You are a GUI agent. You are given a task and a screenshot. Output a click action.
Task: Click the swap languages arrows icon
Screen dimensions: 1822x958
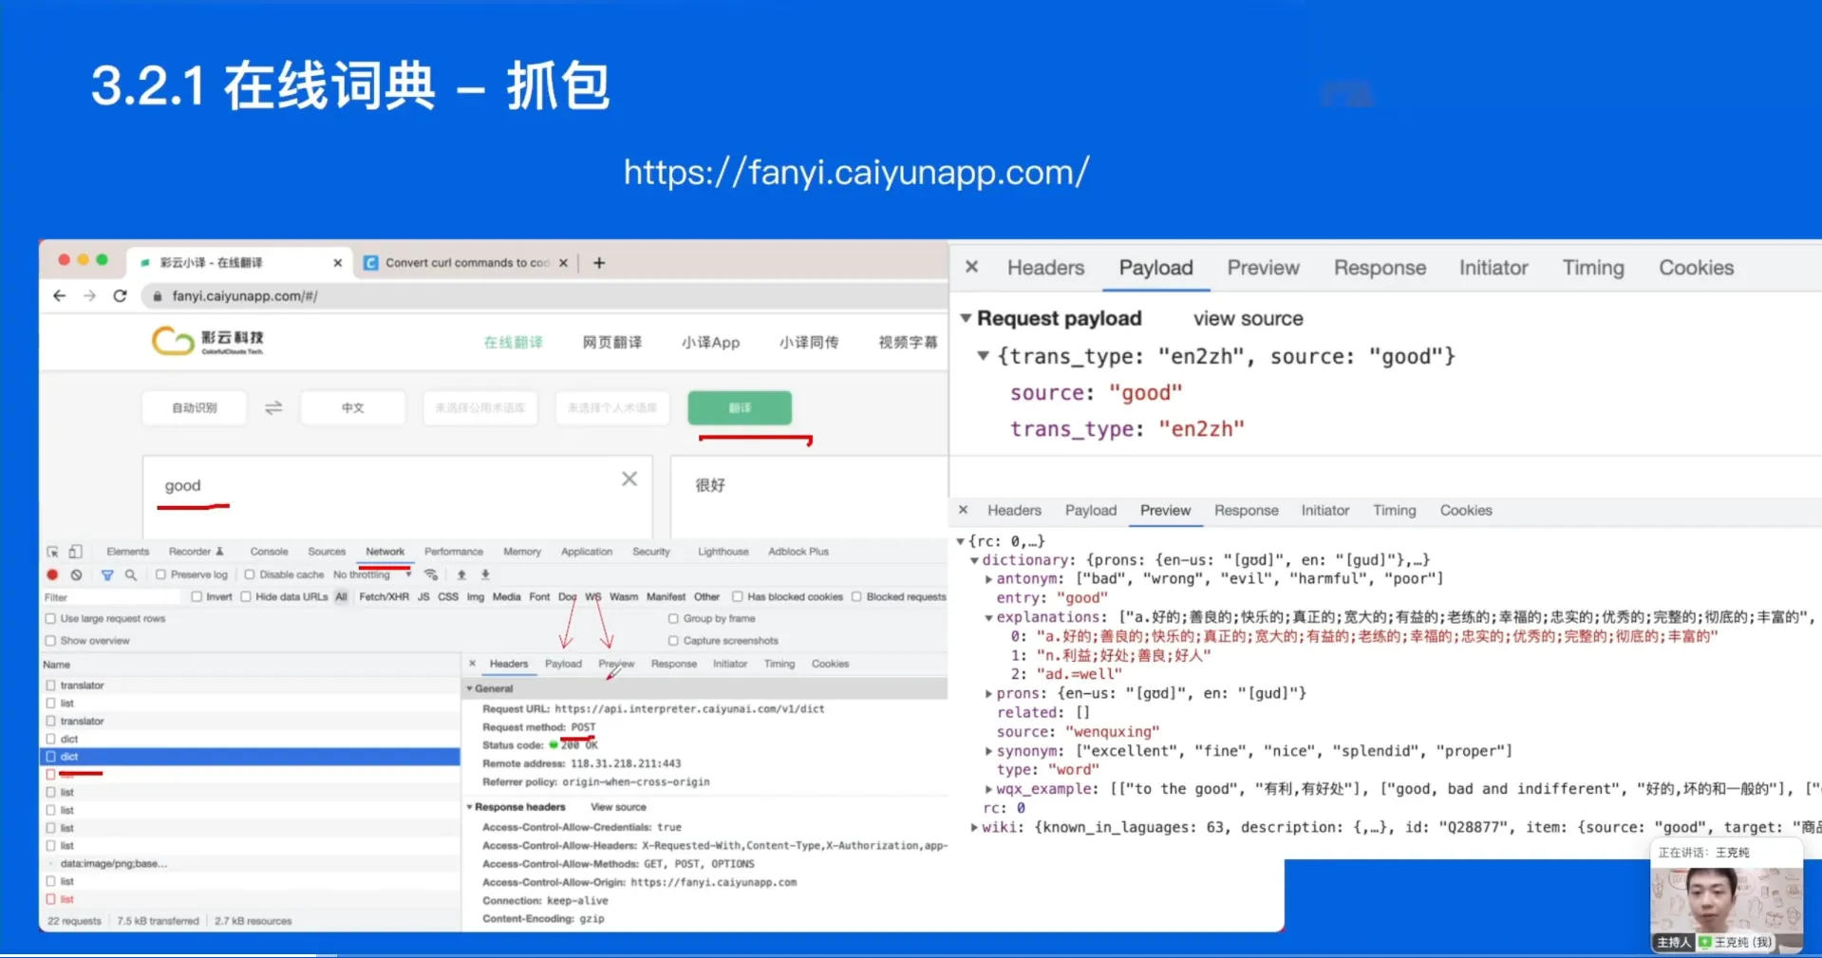pyautogui.click(x=273, y=407)
